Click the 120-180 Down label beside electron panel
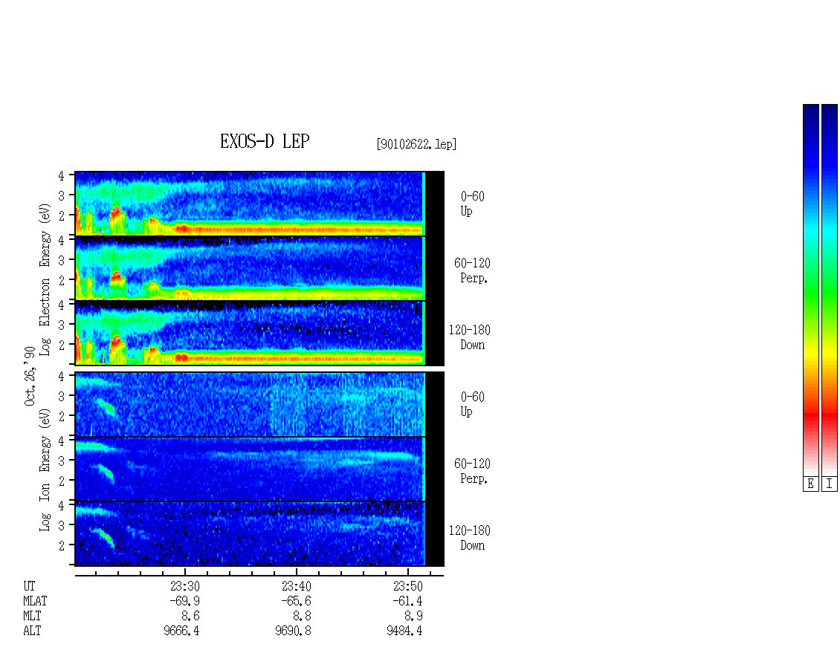Image resolution: width=840 pixels, height=650 pixels. coord(470,337)
